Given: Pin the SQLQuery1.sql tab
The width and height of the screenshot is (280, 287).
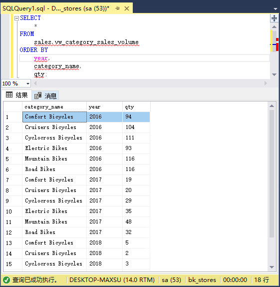Looking at the screenshot, I should 117,8.
